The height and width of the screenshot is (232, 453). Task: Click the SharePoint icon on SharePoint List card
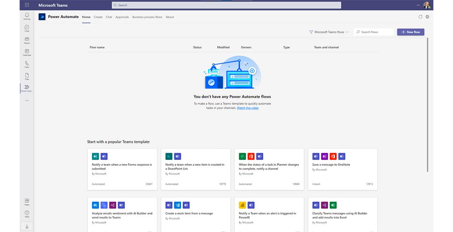(169, 156)
